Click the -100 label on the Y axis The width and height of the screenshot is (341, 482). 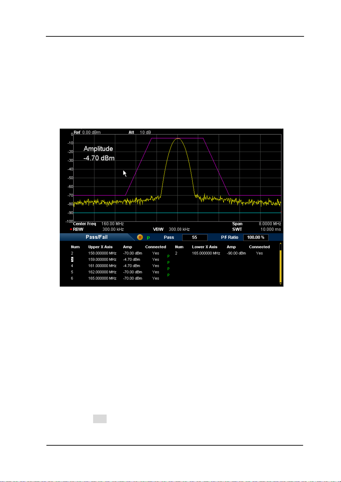pos(69,222)
